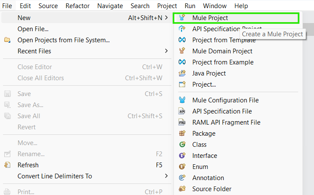Expand Convert Line Delimiters To submenu

(x=166, y=176)
